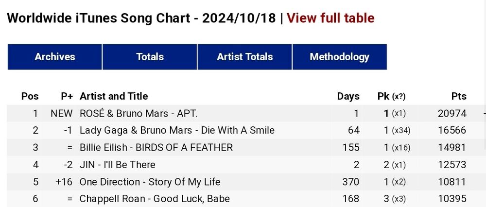Click the Artist and Title column header
The image size is (486, 207).
(114, 96)
